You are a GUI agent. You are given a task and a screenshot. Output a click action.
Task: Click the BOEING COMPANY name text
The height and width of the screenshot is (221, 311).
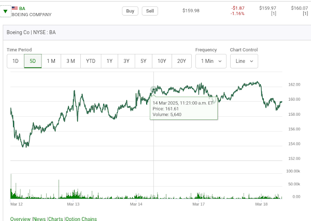[x=32, y=15]
